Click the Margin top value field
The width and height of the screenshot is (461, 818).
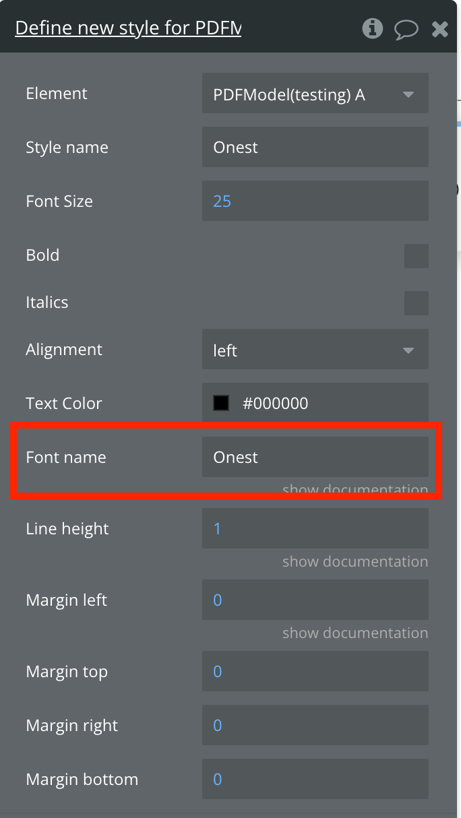tap(315, 671)
